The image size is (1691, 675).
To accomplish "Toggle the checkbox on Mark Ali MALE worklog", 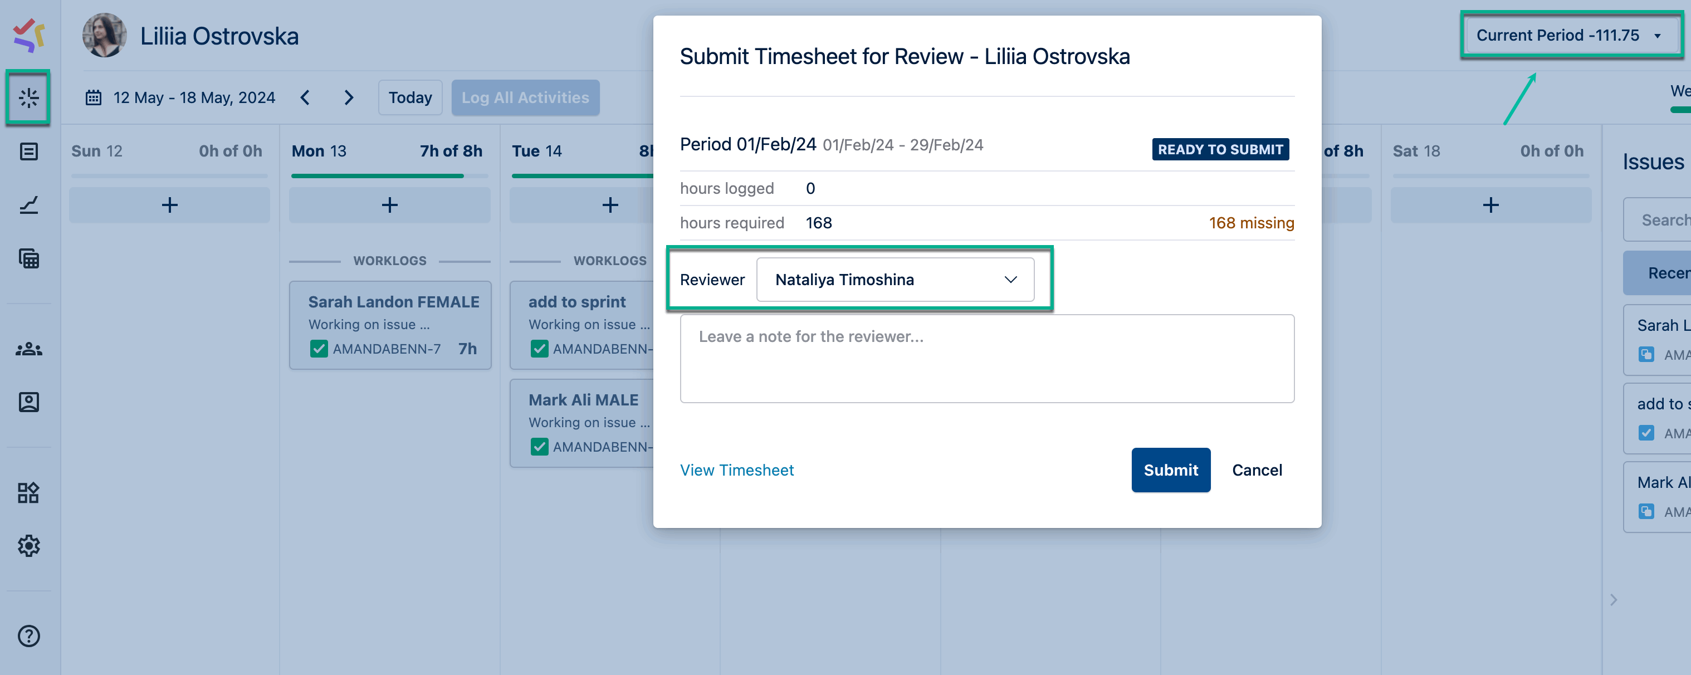I will point(540,447).
